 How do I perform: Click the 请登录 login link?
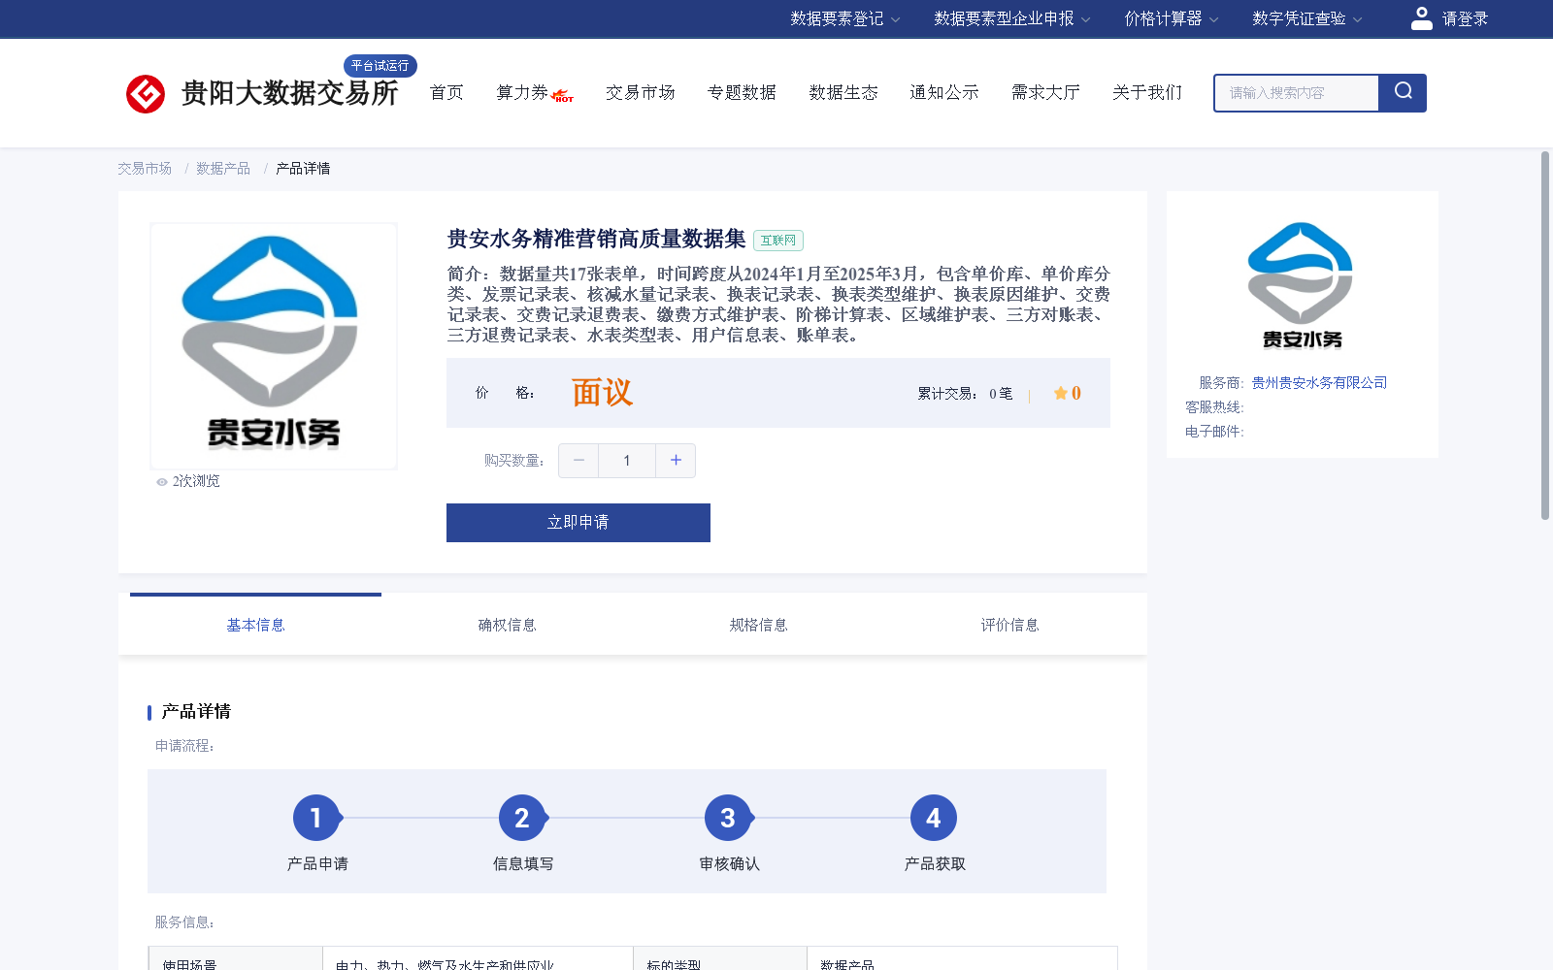click(1465, 18)
